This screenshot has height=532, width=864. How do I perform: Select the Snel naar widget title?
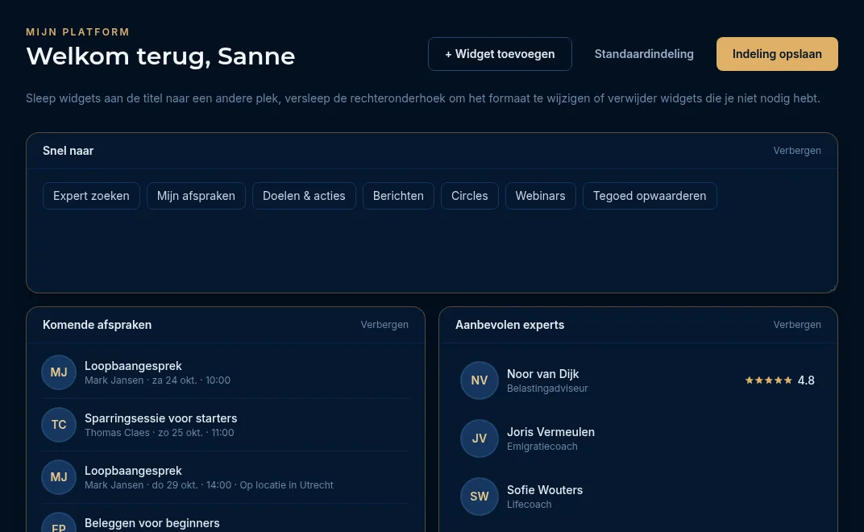[69, 151]
